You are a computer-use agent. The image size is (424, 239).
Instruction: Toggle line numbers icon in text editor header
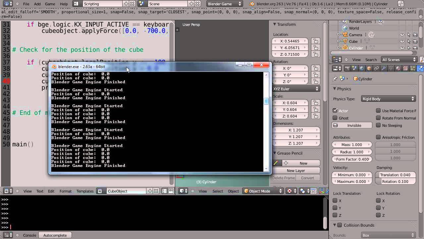165,191
